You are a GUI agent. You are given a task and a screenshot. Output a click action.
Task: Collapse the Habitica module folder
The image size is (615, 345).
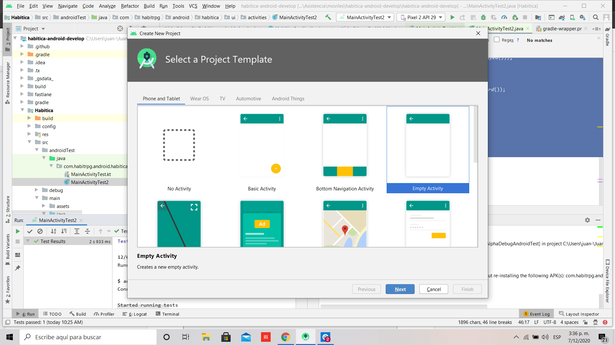22,110
